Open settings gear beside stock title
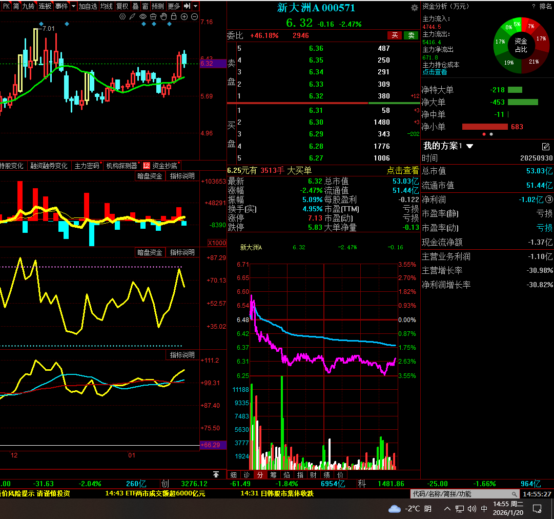The image size is (554, 519). [414, 8]
